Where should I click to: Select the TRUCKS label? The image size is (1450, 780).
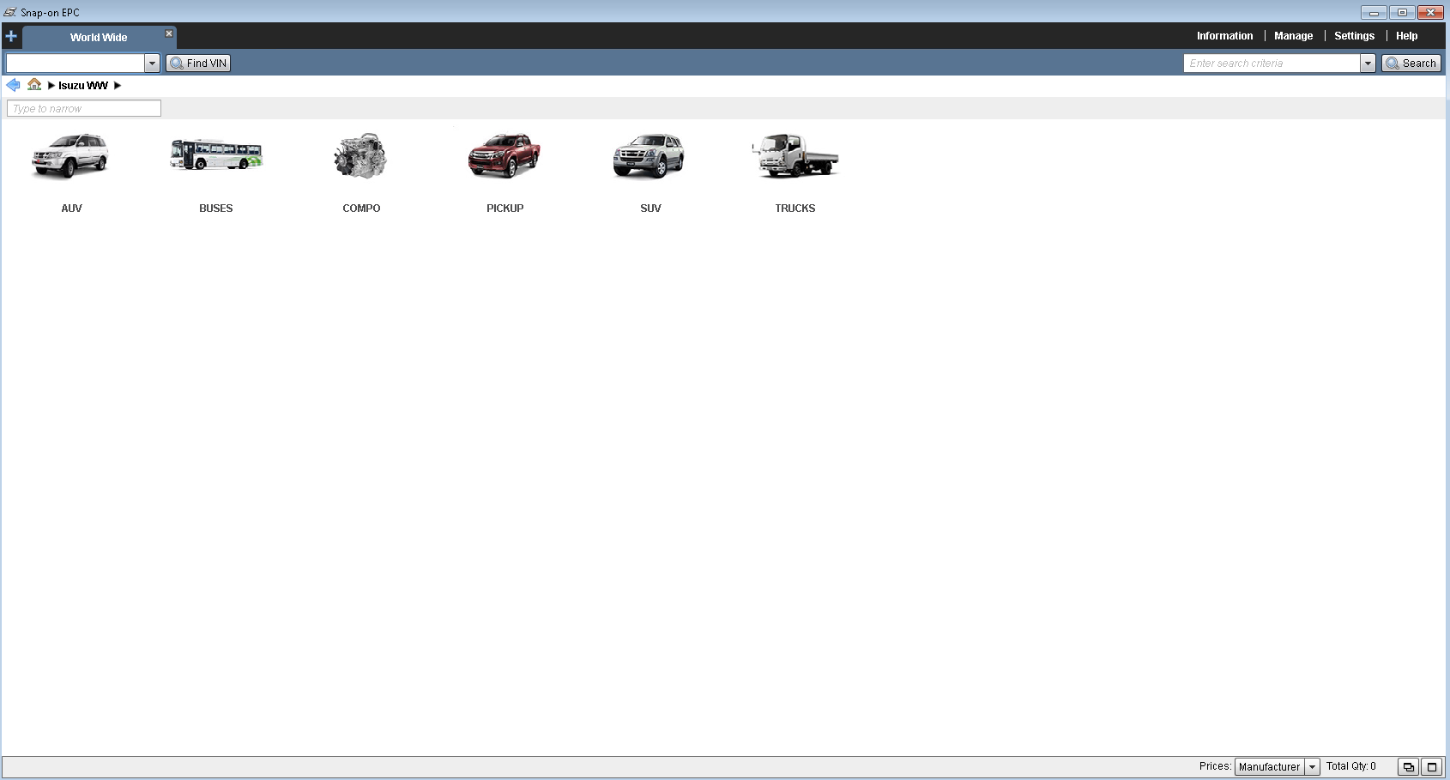(x=795, y=209)
